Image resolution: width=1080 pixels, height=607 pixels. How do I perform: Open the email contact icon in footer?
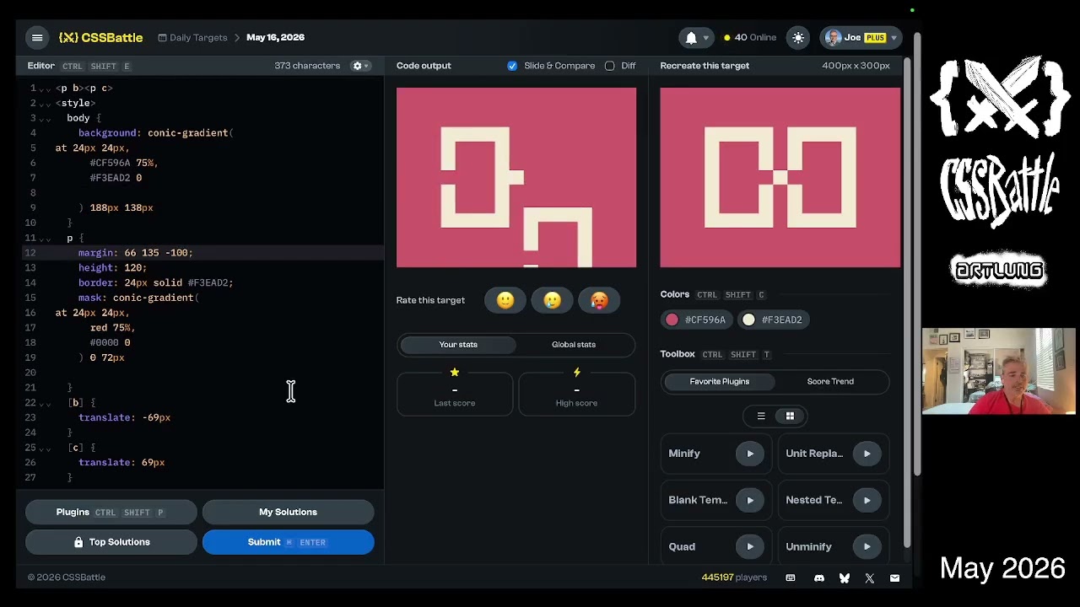pyautogui.click(x=894, y=577)
